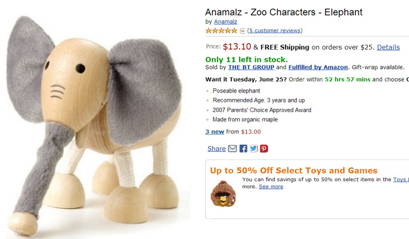409x239 pixels.
Task: Open free shipping Details link
Action: click(x=388, y=47)
